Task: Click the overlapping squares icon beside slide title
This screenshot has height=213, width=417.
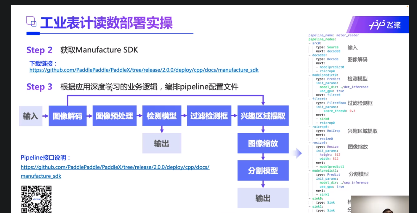Action: click(x=31, y=22)
